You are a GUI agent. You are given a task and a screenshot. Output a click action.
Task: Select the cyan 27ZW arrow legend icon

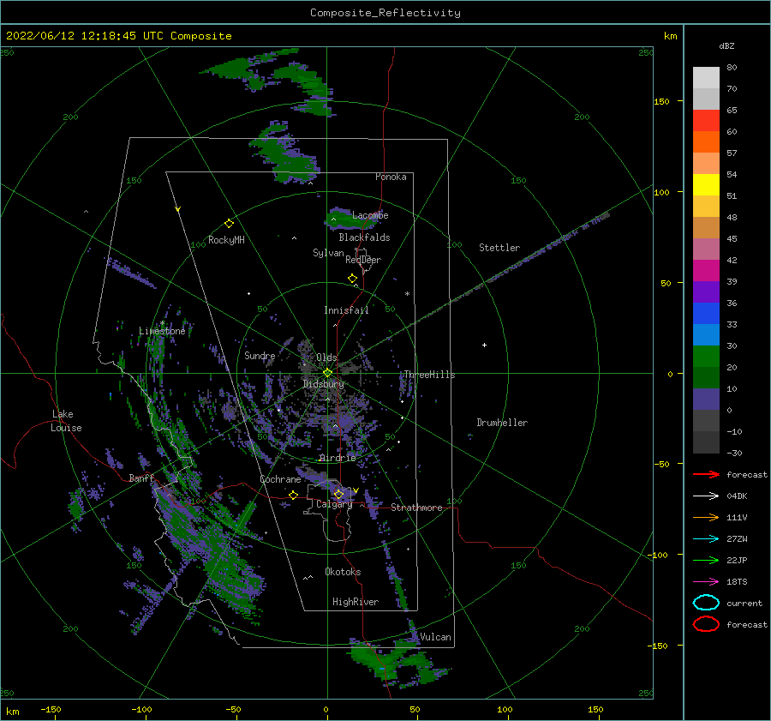click(706, 539)
